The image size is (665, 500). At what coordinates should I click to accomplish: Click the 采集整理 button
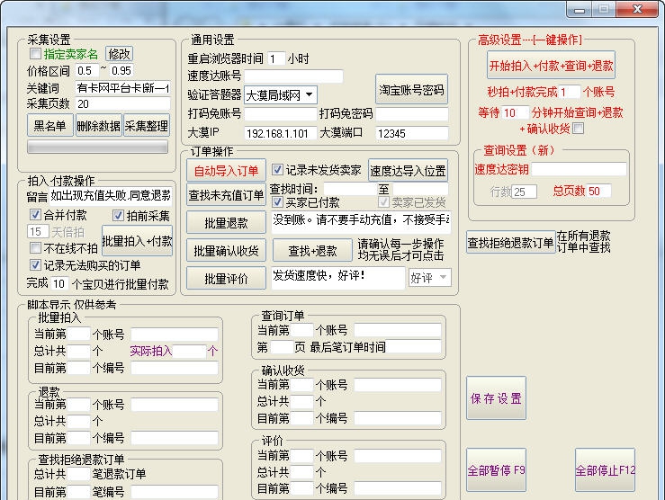pyautogui.click(x=147, y=125)
